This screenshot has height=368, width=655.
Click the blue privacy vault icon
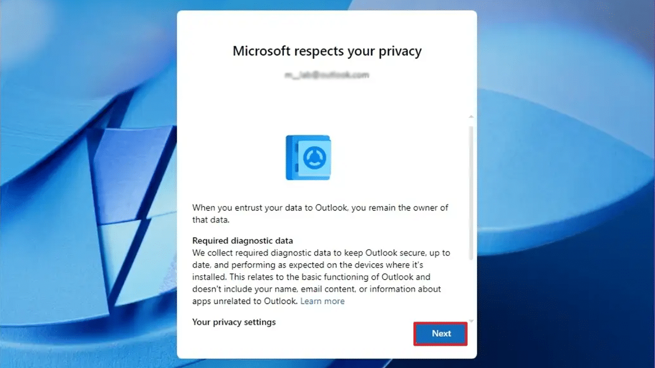click(x=308, y=158)
